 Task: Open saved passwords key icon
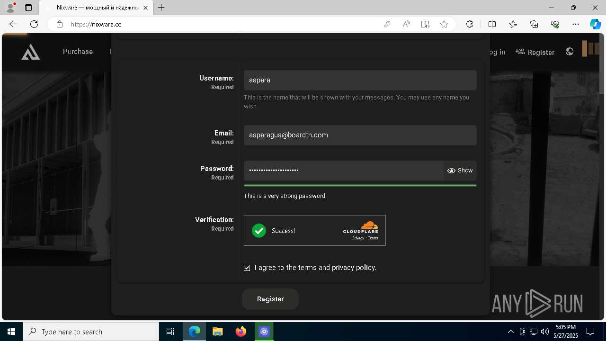[x=387, y=24]
